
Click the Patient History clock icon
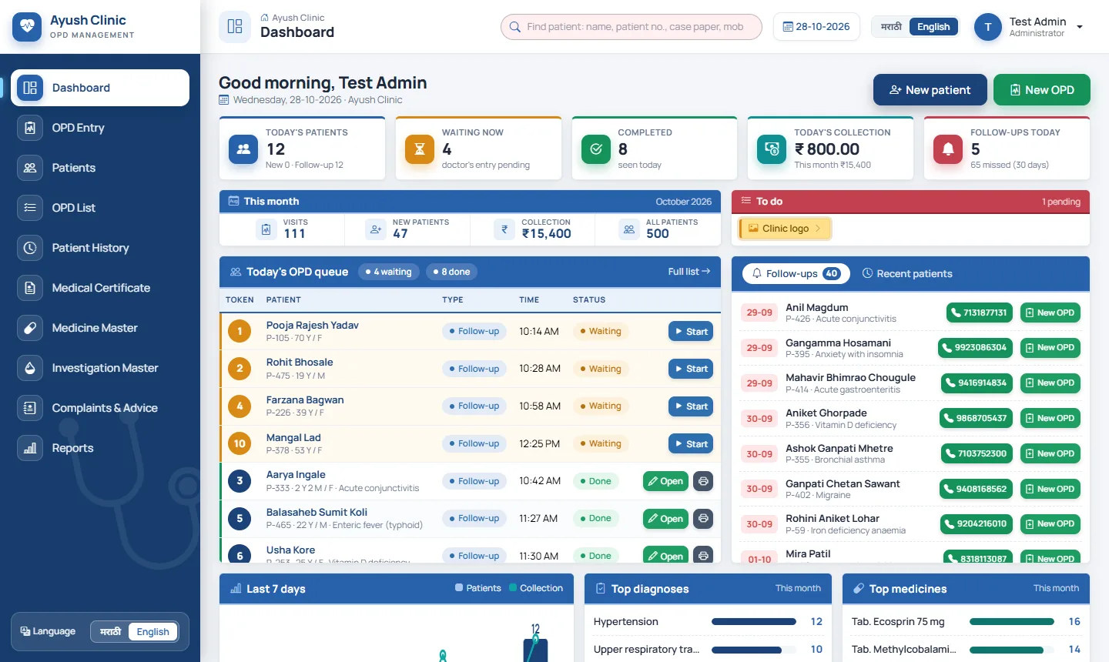click(30, 248)
